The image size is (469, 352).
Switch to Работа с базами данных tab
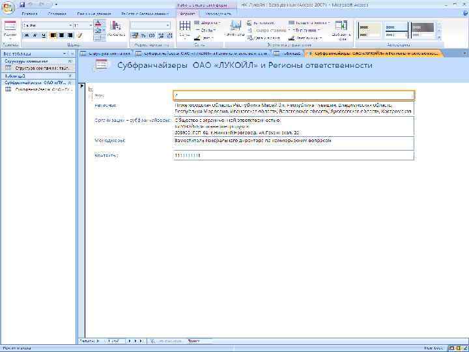145,14
